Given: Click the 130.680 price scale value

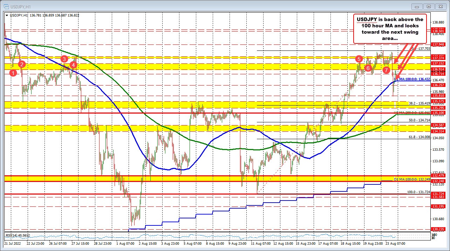Looking at the screenshot, I should 438,219.
